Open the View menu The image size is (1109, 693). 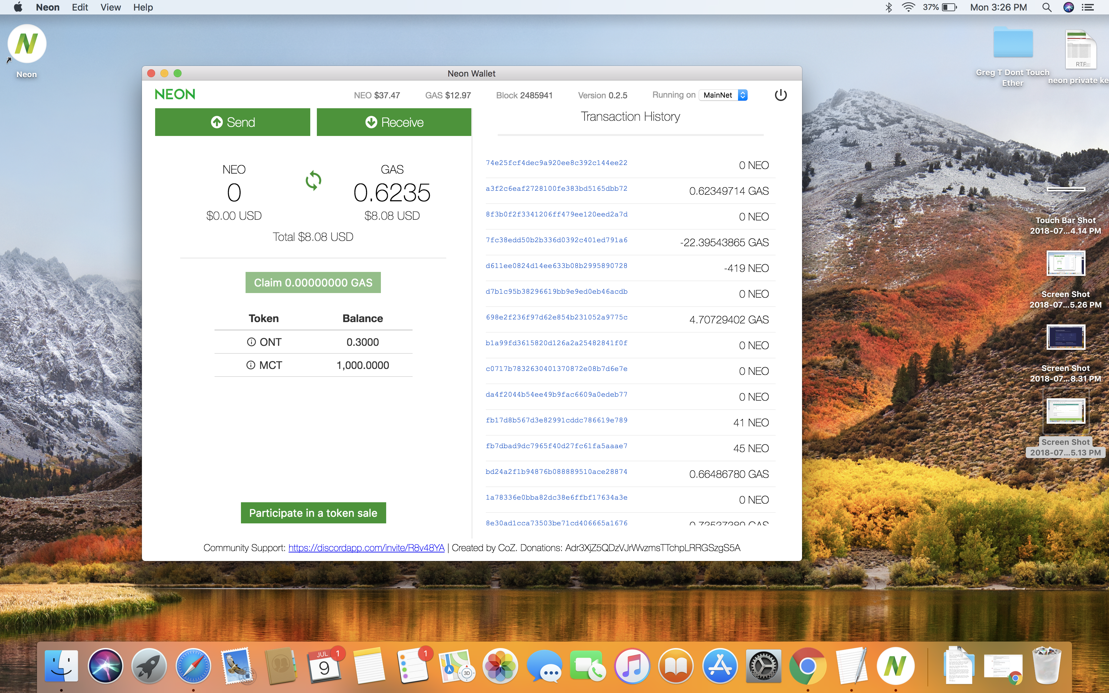(111, 7)
